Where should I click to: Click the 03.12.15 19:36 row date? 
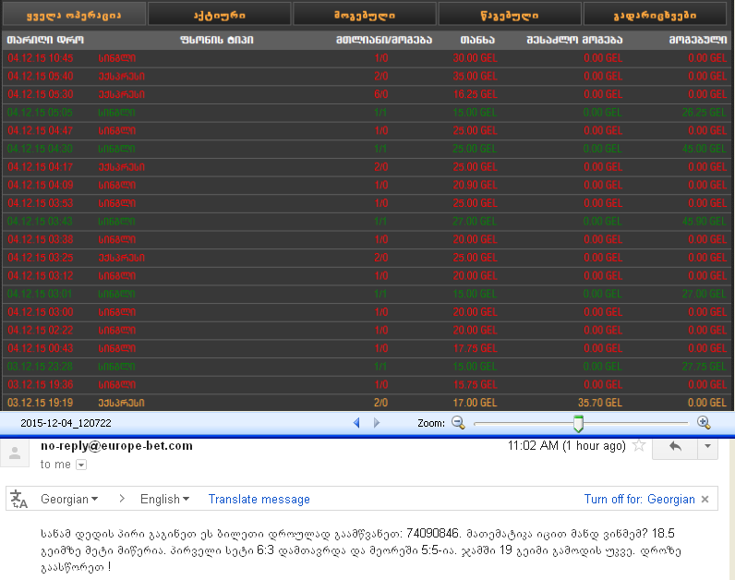click(41, 384)
